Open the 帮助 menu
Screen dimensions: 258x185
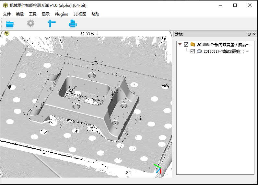95,14
